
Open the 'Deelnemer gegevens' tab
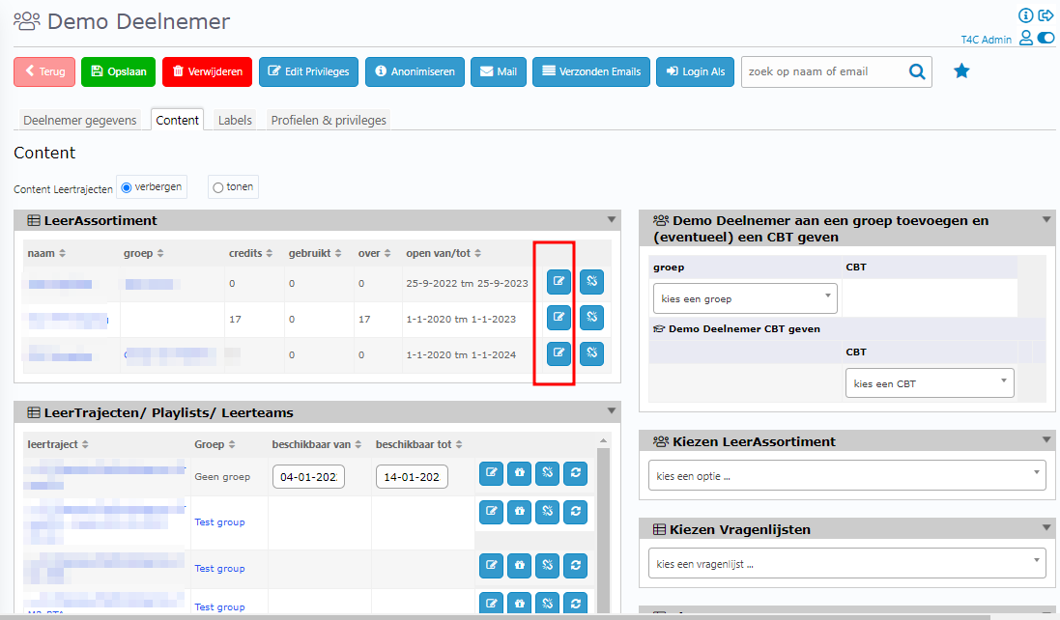tap(80, 120)
